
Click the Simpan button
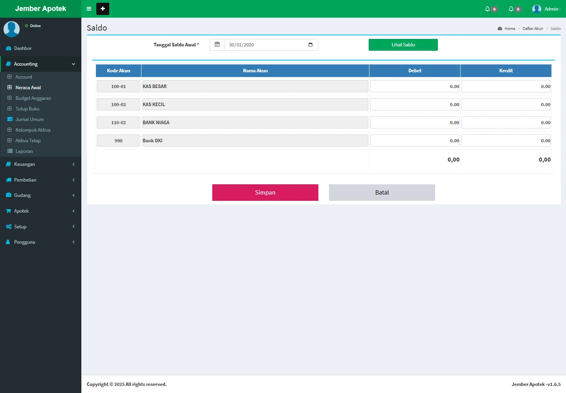pyautogui.click(x=265, y=193)
